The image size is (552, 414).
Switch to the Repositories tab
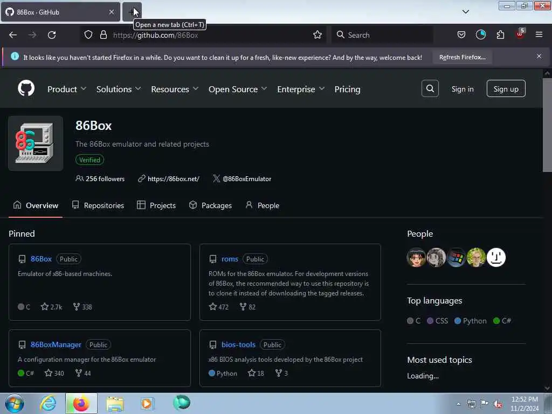(x=98, y=205)
